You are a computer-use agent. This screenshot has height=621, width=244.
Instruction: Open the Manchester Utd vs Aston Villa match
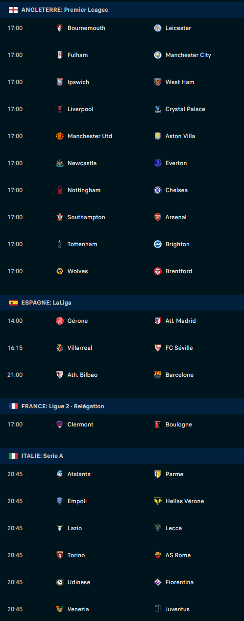122,136
